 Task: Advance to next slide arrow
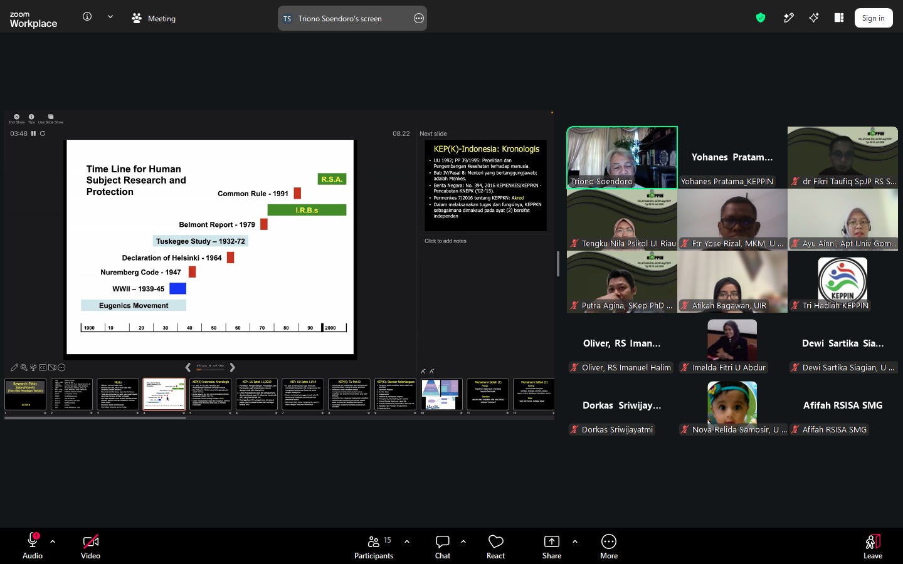(233, 367)
